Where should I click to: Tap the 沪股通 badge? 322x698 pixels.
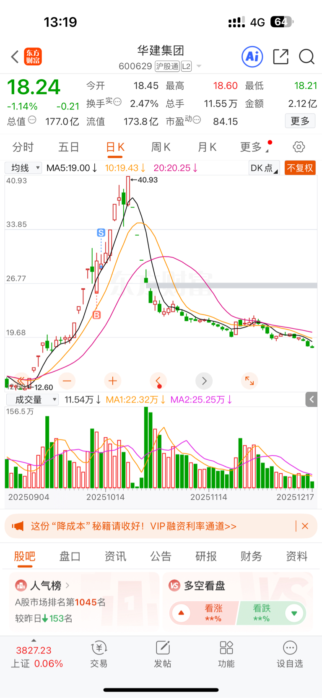click(x=167, y=66)
